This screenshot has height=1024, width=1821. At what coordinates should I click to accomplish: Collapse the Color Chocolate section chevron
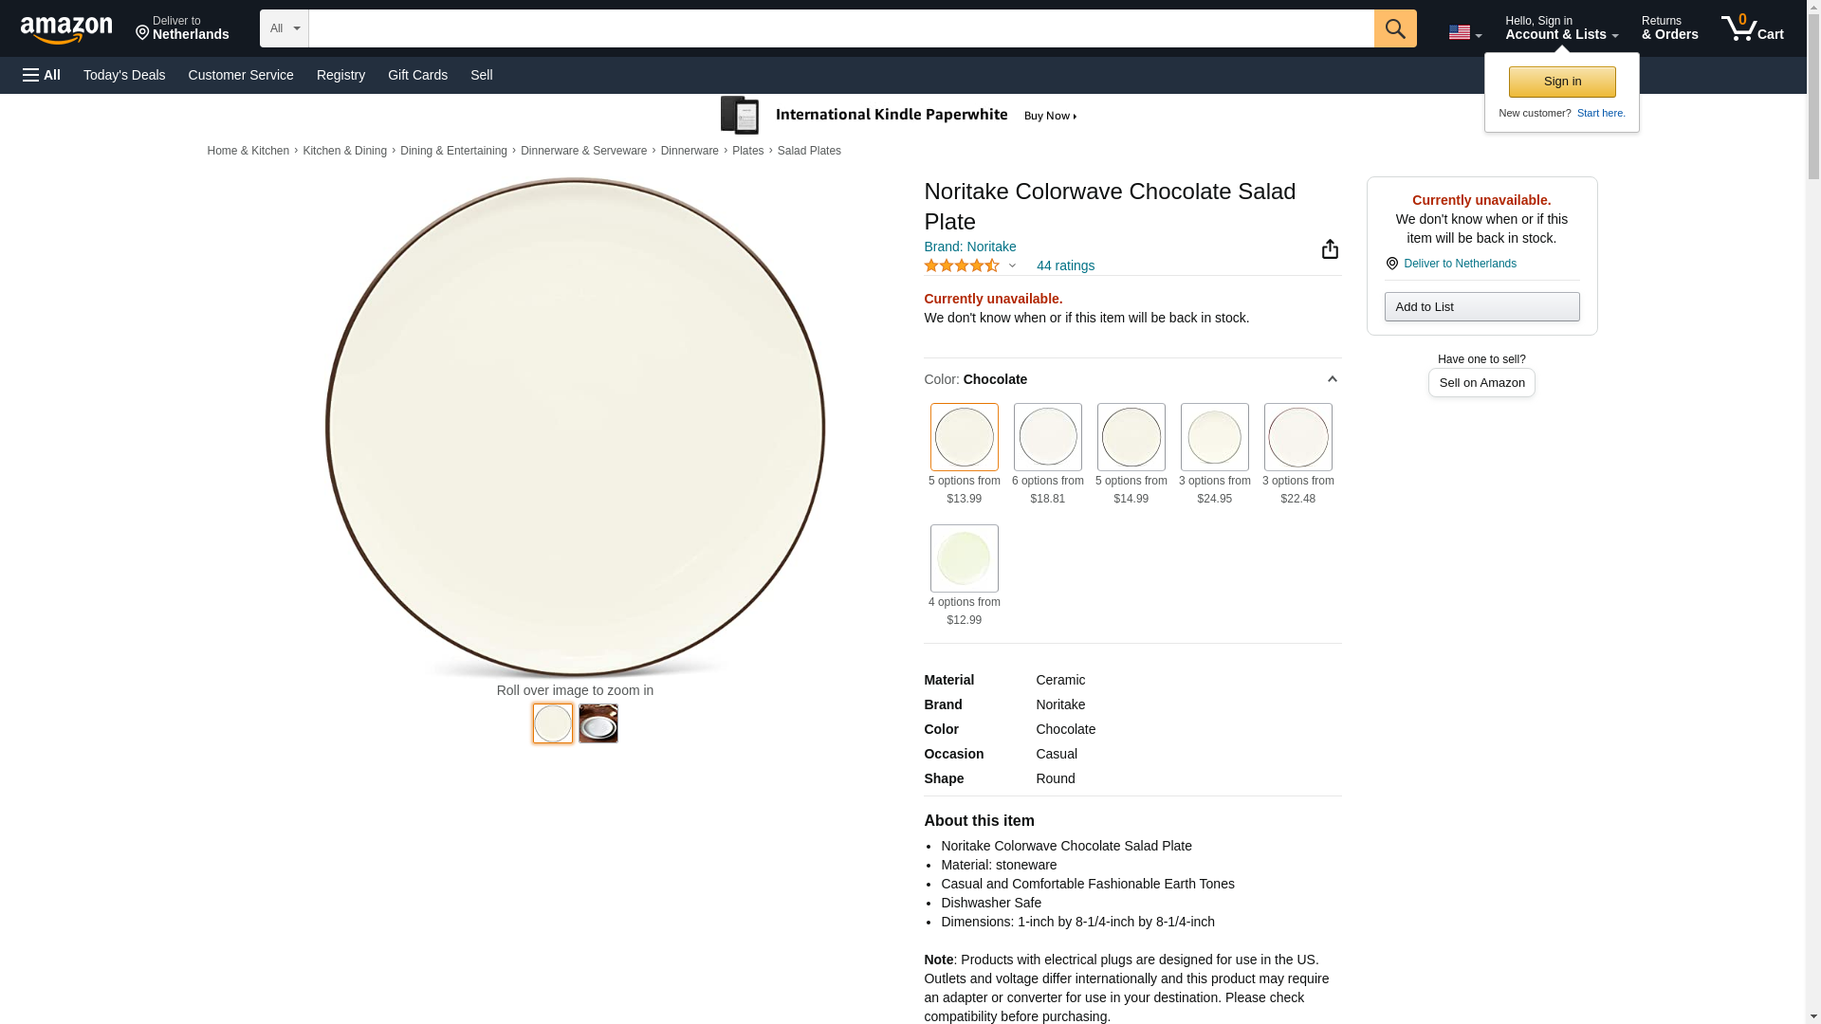coord(1332,379)
